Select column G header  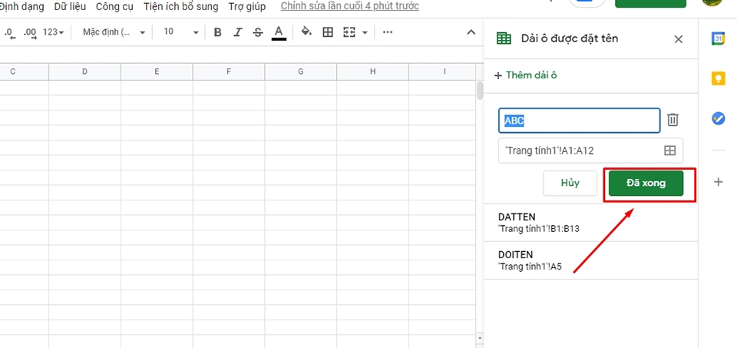(x=300, y=71)
